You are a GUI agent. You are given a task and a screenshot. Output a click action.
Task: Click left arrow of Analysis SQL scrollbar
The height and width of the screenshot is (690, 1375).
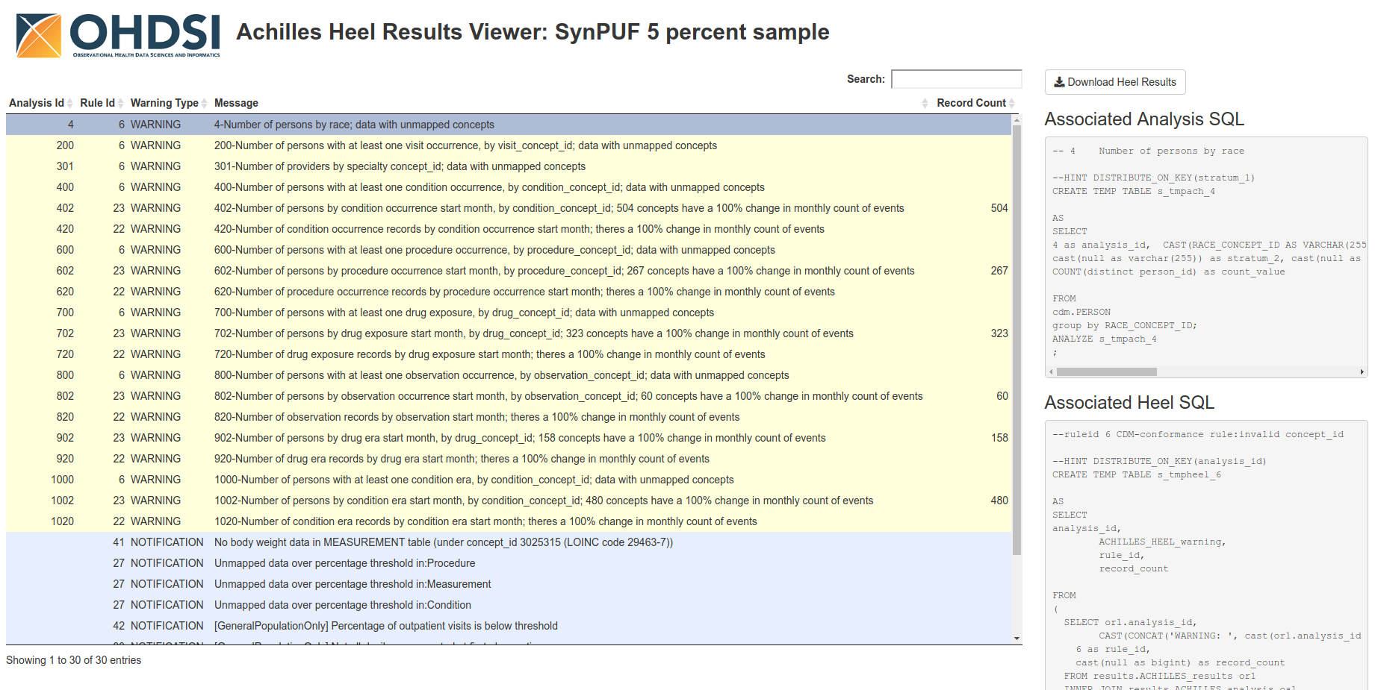coord(1051,371)
